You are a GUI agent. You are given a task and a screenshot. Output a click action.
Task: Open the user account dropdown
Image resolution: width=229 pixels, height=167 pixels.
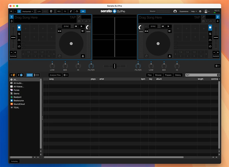(x=207, y=11)
